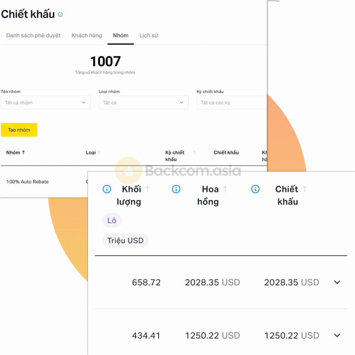Sort by Khối lượng using its arrow
The image size is (355, 355).
click(x=148, y=189)
